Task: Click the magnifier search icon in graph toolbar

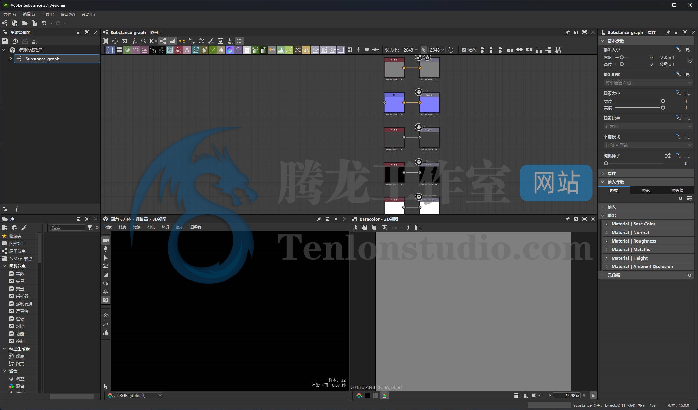Action: pyautogui.click(x=143, y=41)
